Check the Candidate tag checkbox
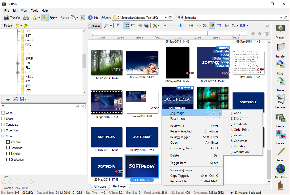The width and height of the screenshot is (290, 195). pos(3,125)
